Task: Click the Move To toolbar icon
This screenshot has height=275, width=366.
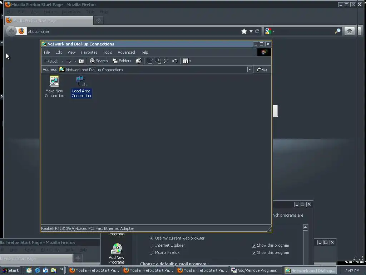Action: (149, 61)
